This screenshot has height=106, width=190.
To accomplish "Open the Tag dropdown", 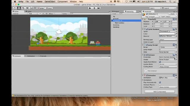I will coord(154,16).
